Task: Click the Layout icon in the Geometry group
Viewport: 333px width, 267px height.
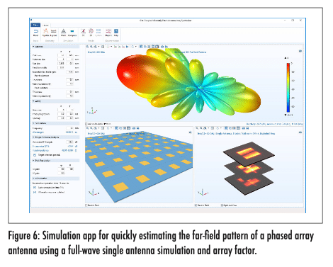Action: [54, 33]
